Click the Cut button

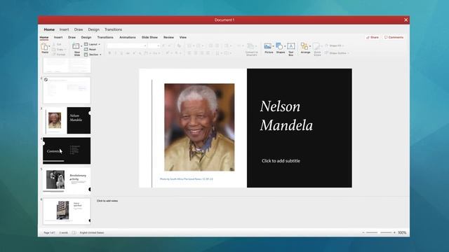click(57, 45)
